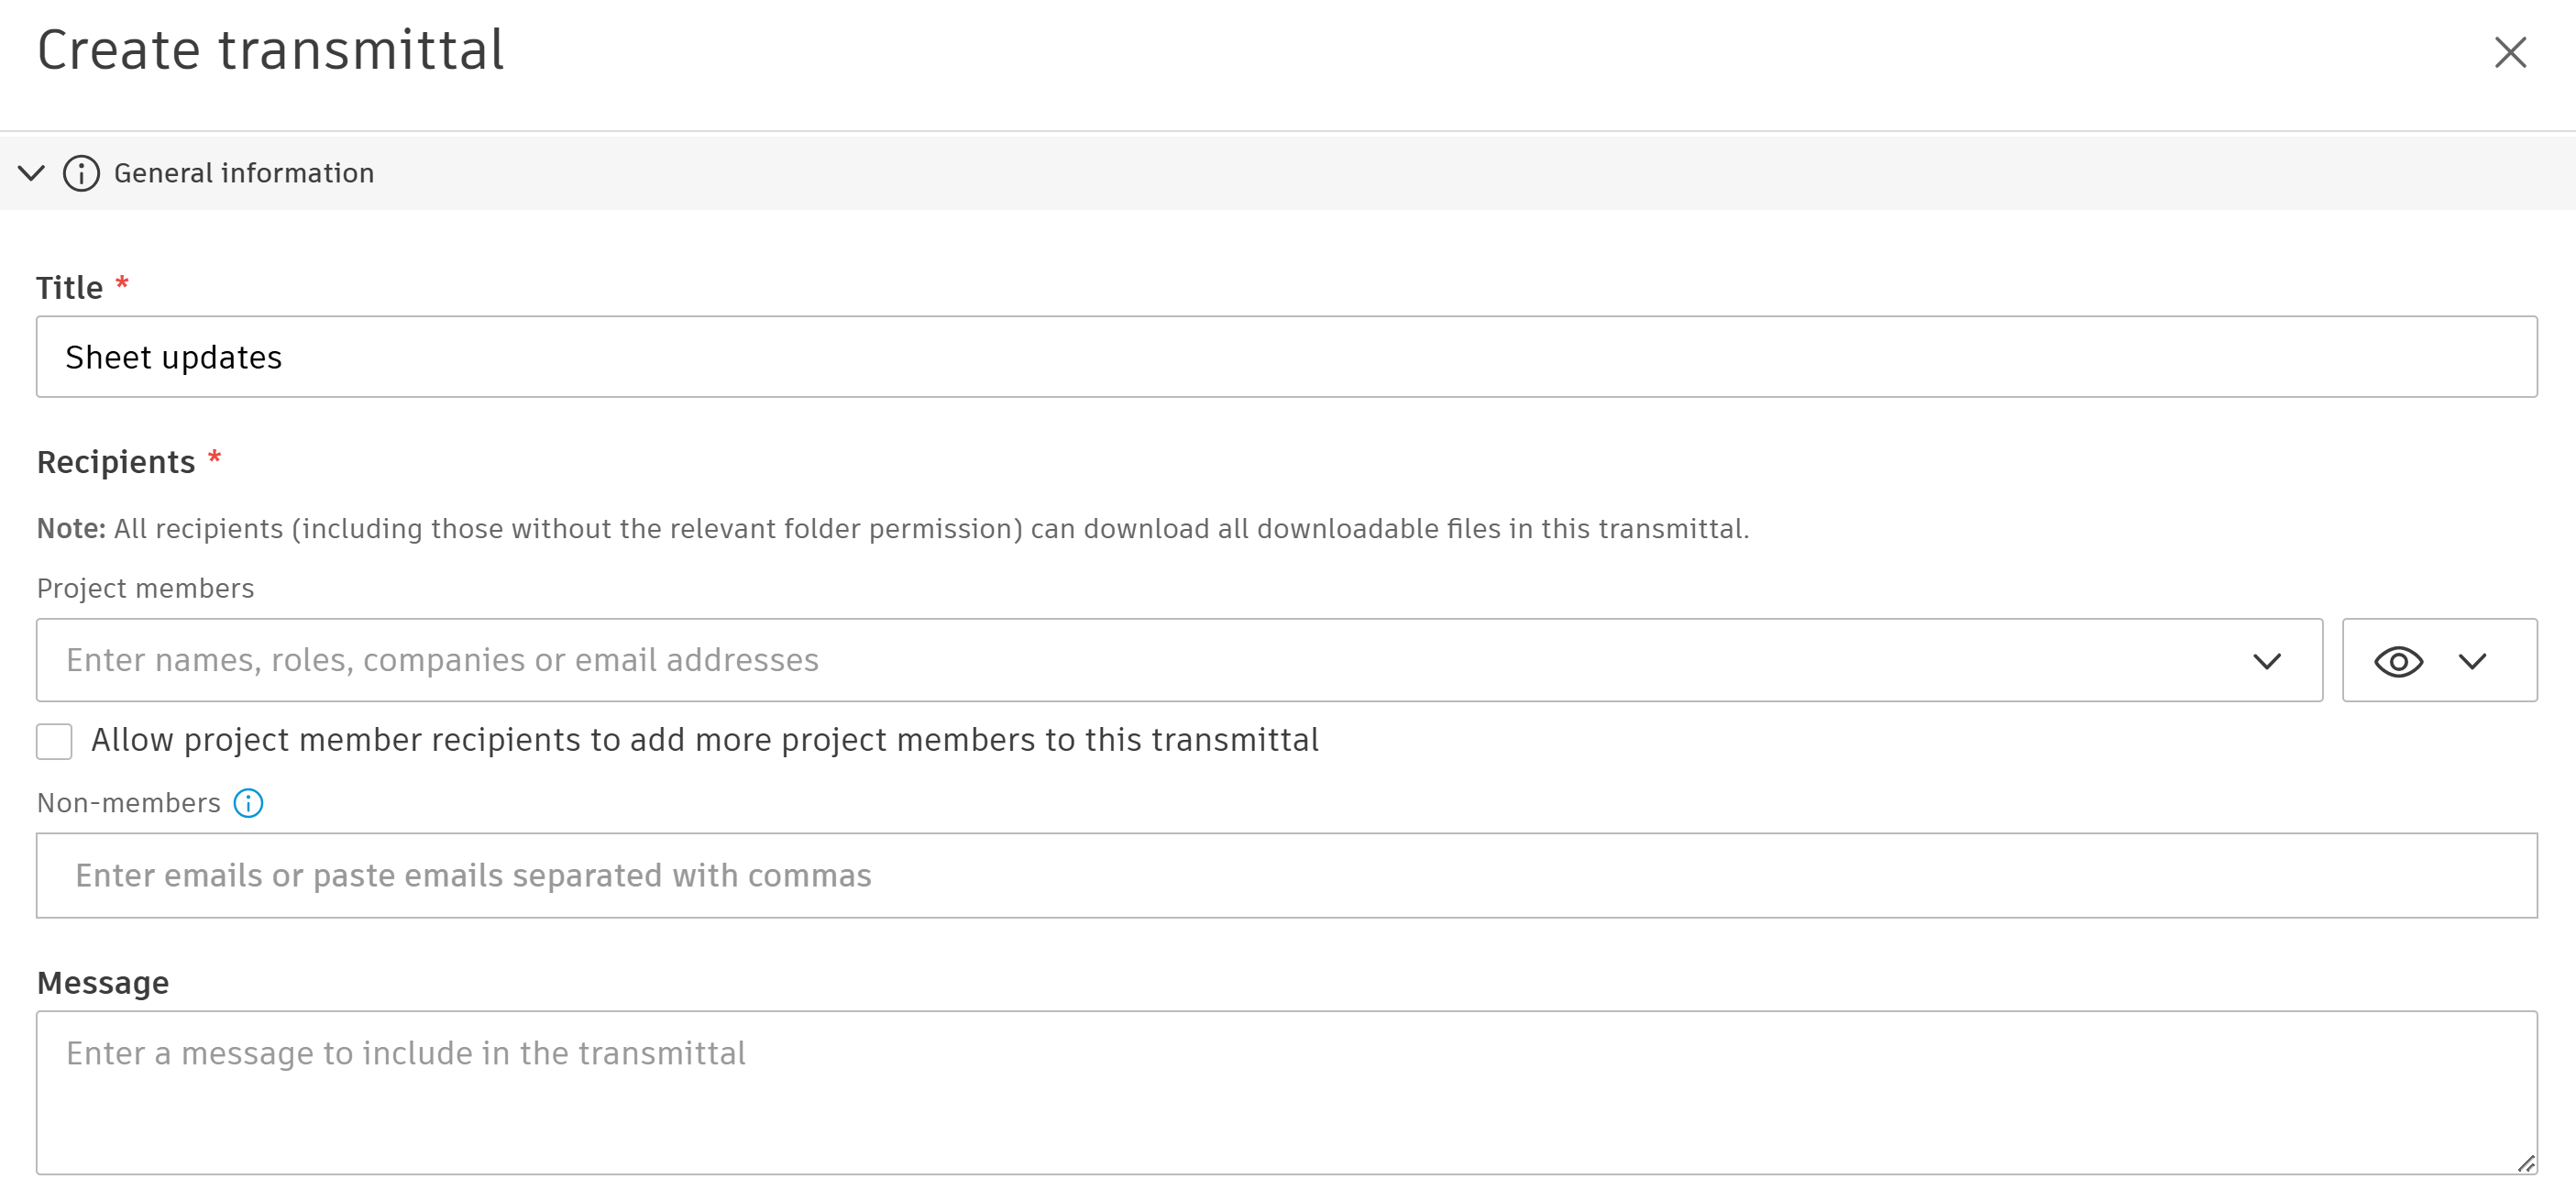Open the Project members dropdown arrow
This screenshot has height=1201, width=2576.
pyautogui.click(x=2266, y=661)
